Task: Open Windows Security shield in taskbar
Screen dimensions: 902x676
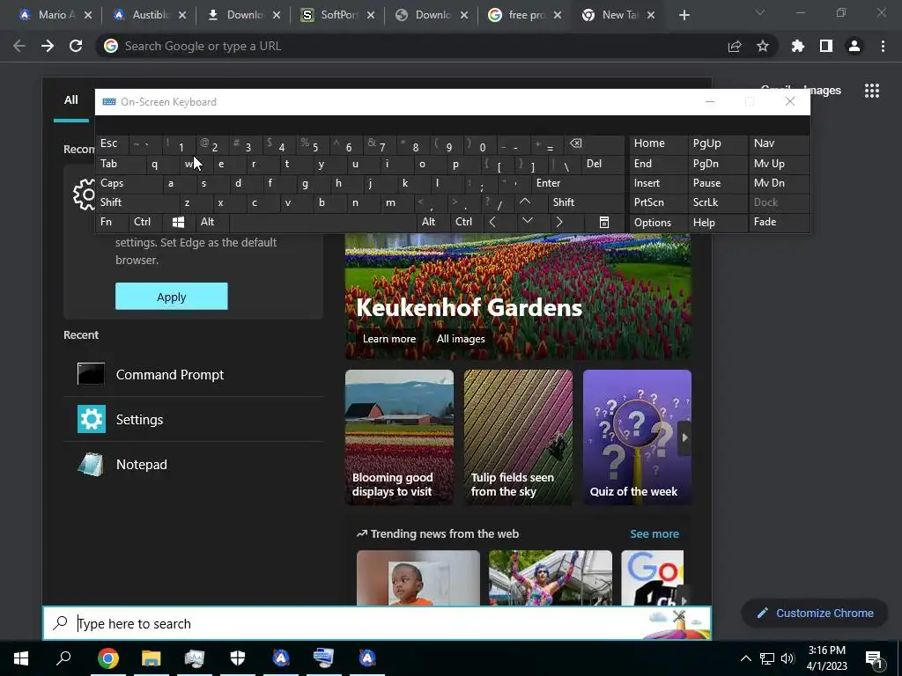Action: (238, 658)
